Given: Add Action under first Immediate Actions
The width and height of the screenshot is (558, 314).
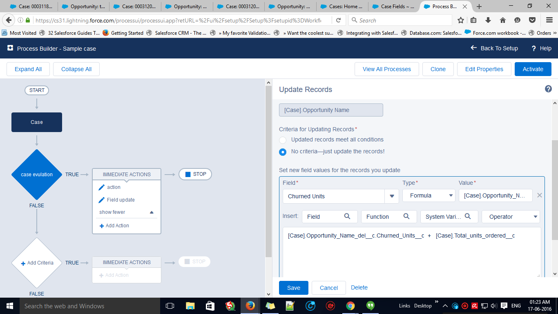Looking at the screenshot, I should (114, 226).
